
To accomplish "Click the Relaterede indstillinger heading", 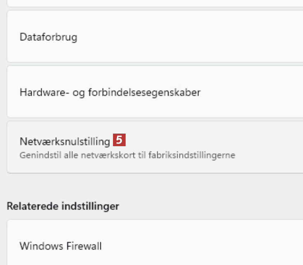I will (63, 206).
